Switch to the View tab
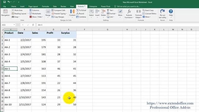 (72, 6)
